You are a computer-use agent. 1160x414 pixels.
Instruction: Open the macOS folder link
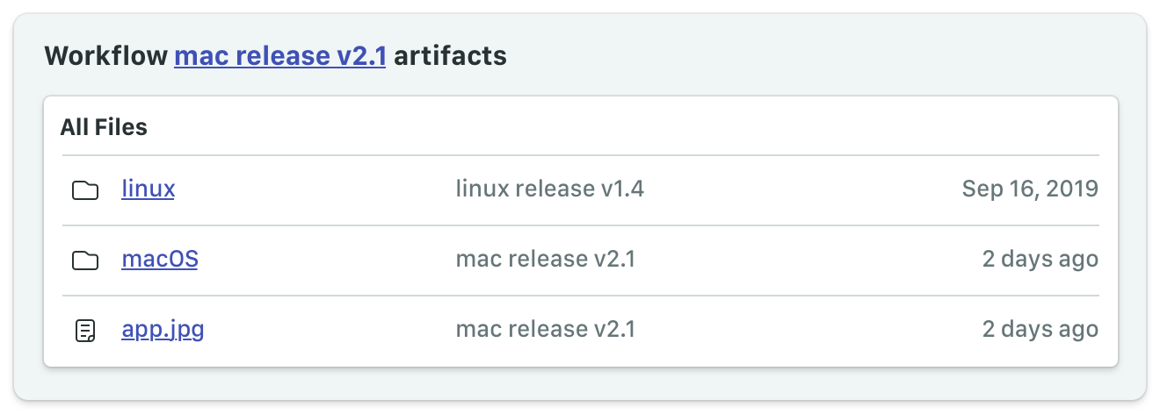[x=159, y=259]
